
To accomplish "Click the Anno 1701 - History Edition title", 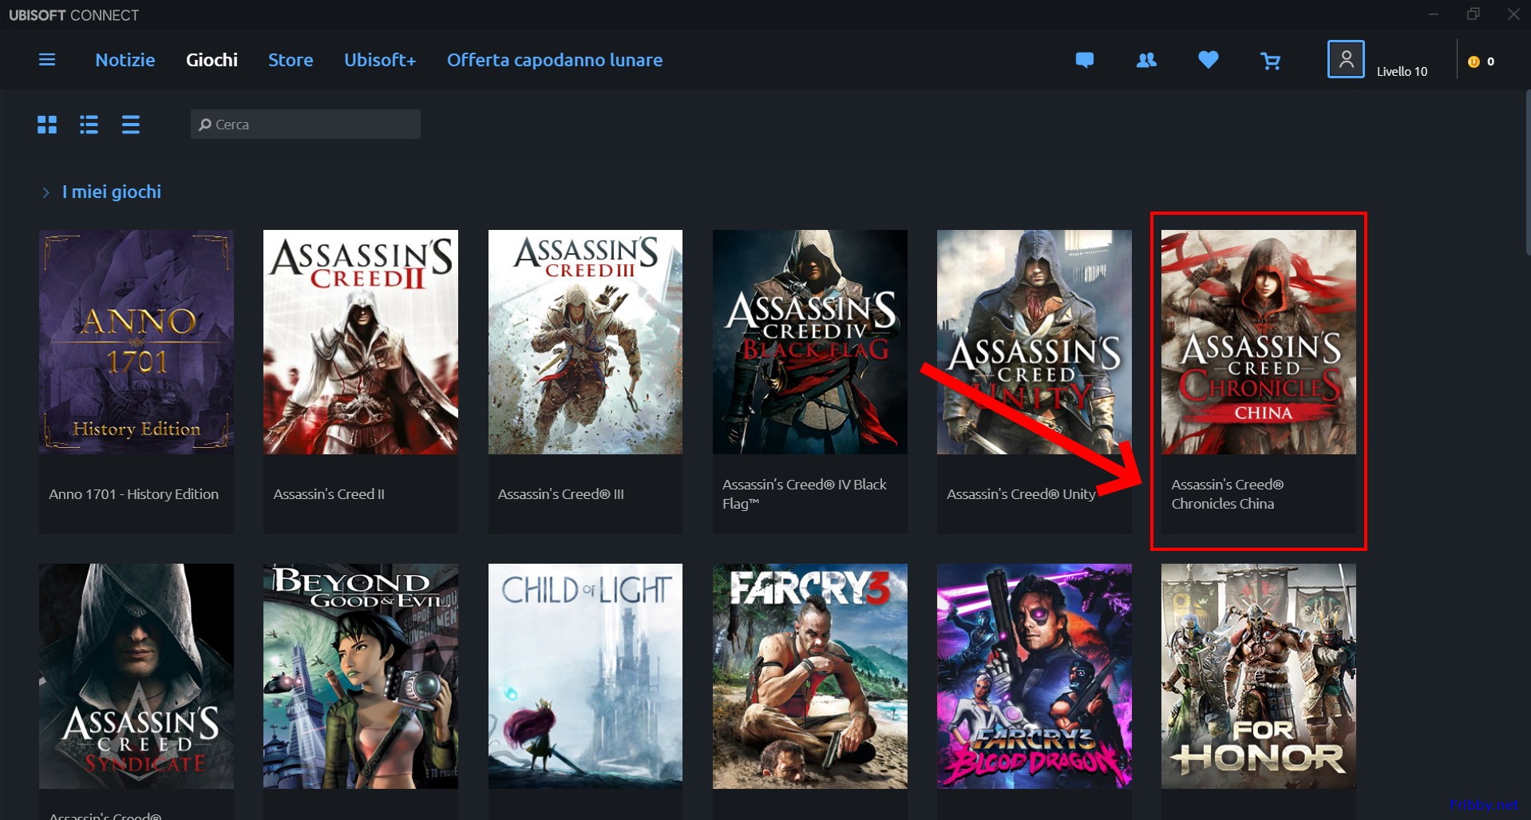I will pos(133,494).
